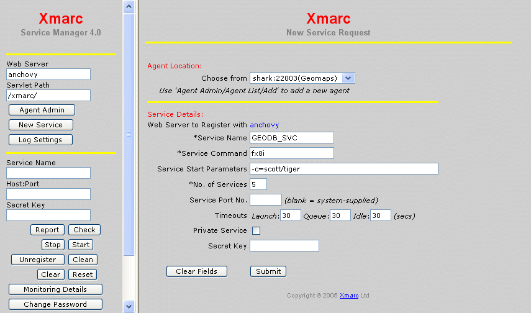Viewport: 531px width, 313px height.
Task: Click the Unregister button
Action: coord(38,260)
